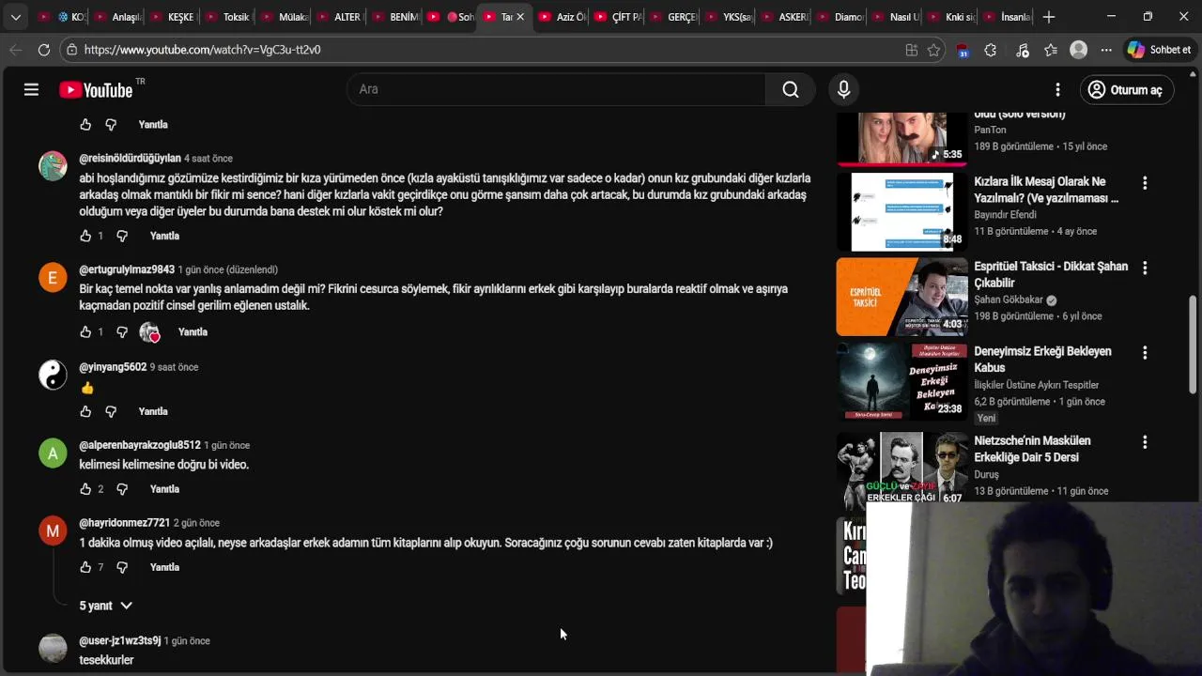Open more options for Kızlara İlk Mesaj video
This screenshot has height=676, width=1202.
pos(1145,183)
